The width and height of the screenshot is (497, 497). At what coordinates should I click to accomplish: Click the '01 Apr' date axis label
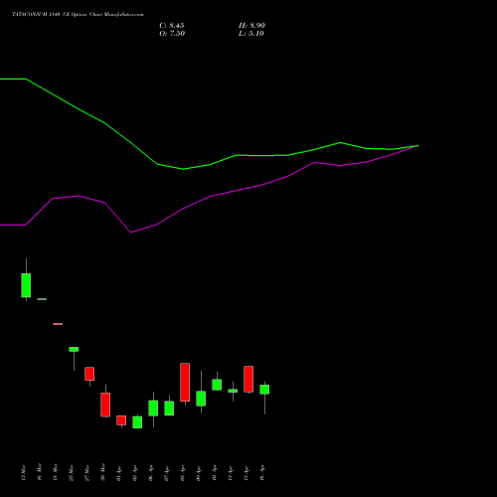(x=118, y=474)
